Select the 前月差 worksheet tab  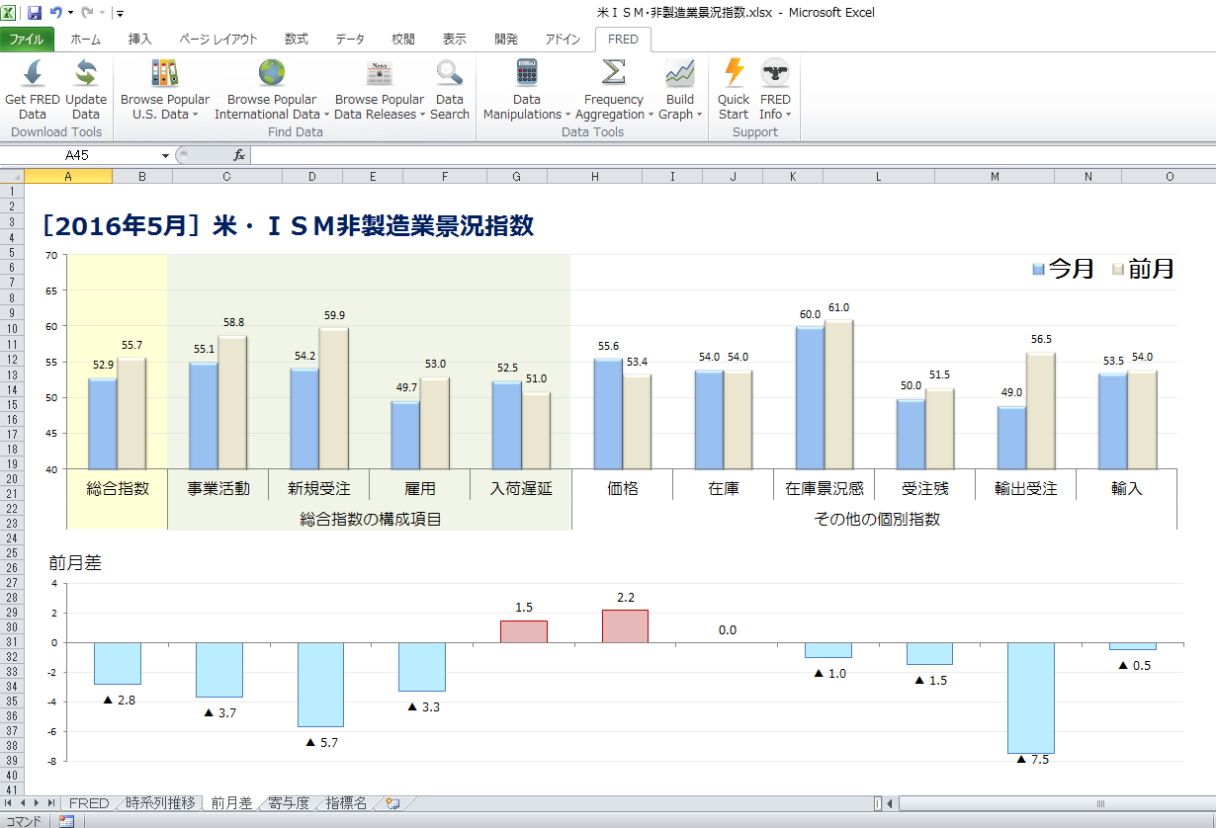(x=231, y=803)
